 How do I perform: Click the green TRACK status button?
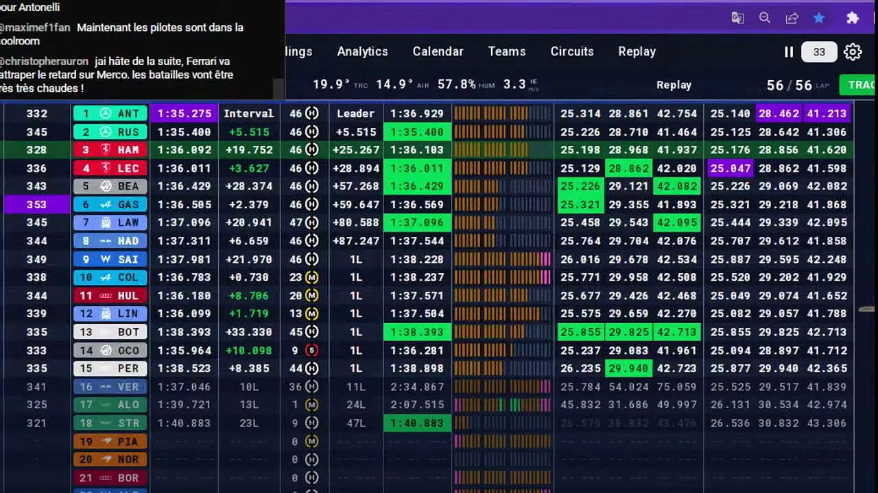[x=859, y=85]
